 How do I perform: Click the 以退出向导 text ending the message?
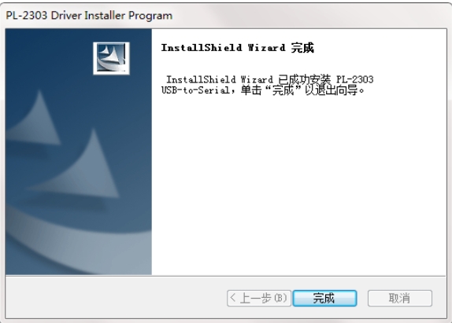pyautogui.click(x=332, y=90)
